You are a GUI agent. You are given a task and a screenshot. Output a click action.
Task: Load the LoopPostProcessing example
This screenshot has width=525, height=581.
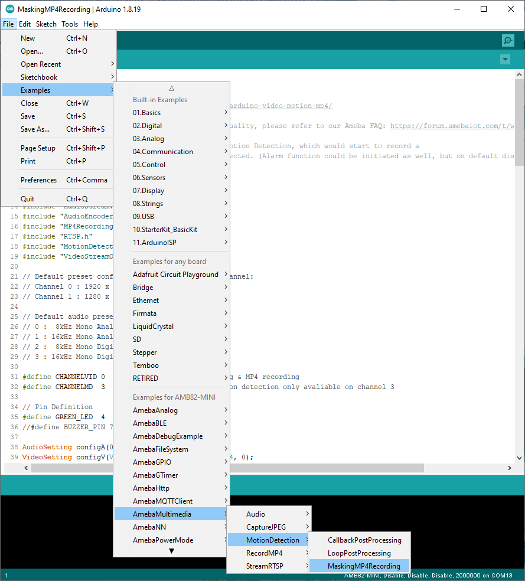[x=360, y=553]
